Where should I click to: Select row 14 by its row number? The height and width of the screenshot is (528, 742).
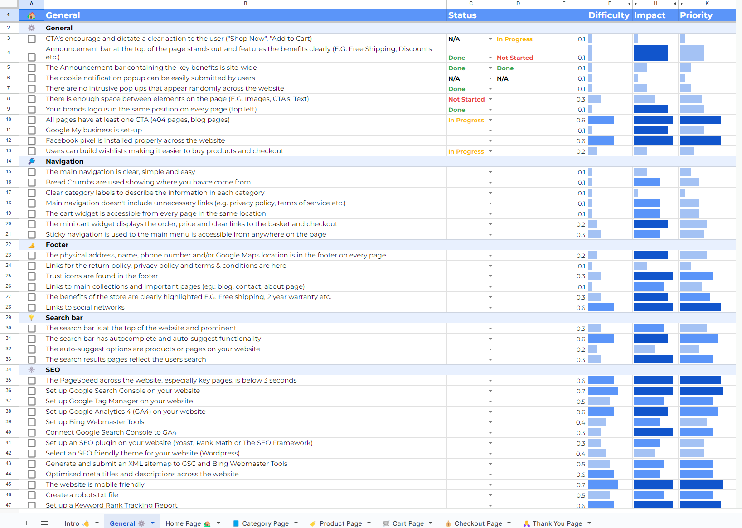tap(9, 161)
